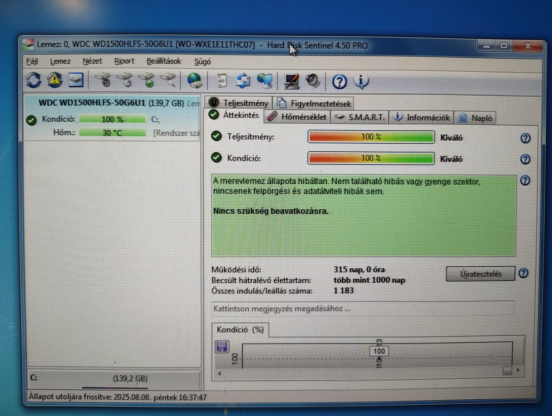
Task: Click the app icon in the title bar
Action: [28, 44]
